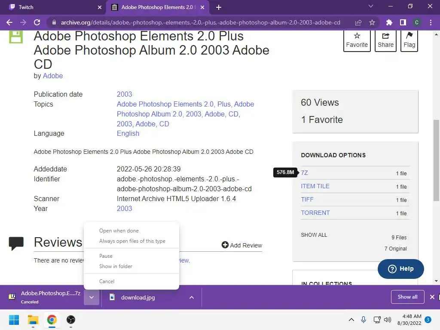Close the Adobe Photoshop Elements tab
This screenshot has height=330, width=440.
pyautogui.click(x=202, y=7)
